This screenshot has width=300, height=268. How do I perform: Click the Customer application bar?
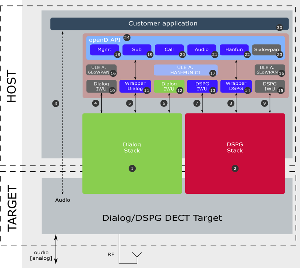(x=169, y=24)
